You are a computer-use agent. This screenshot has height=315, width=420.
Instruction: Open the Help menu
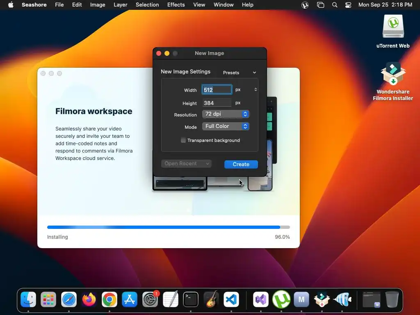click(247, 5)
